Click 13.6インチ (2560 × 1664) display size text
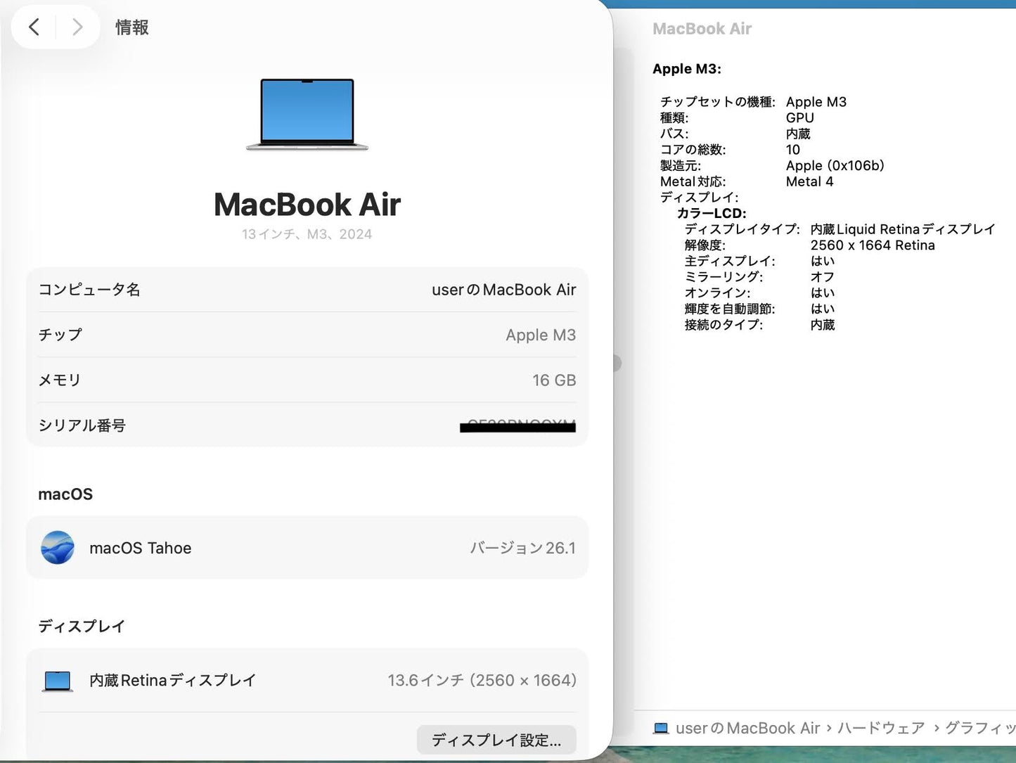 pyautogui.click(x=482, y=680)
